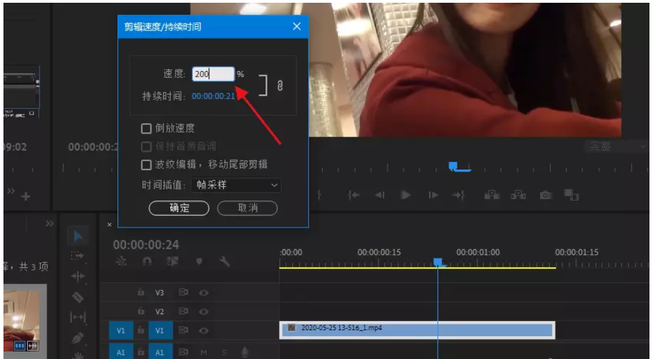Enable 波纹编辑，移动尾部剪辑 checkbox
Viewport: 655px width, 359px height.
(x=146, y=165)
